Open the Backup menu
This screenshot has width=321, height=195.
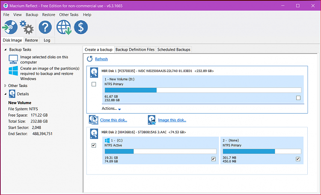point(32,15)
